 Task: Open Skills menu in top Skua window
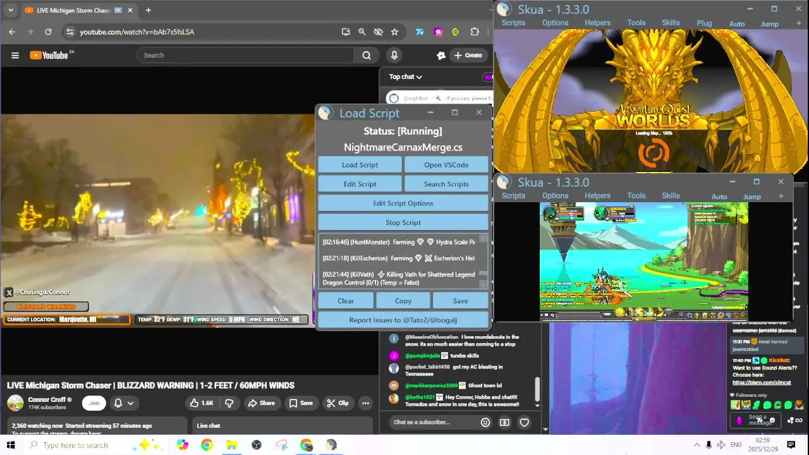[671, 23]
